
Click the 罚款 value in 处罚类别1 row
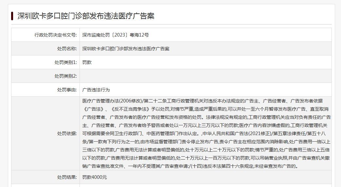pyautogui.click(x=87, y=62)
